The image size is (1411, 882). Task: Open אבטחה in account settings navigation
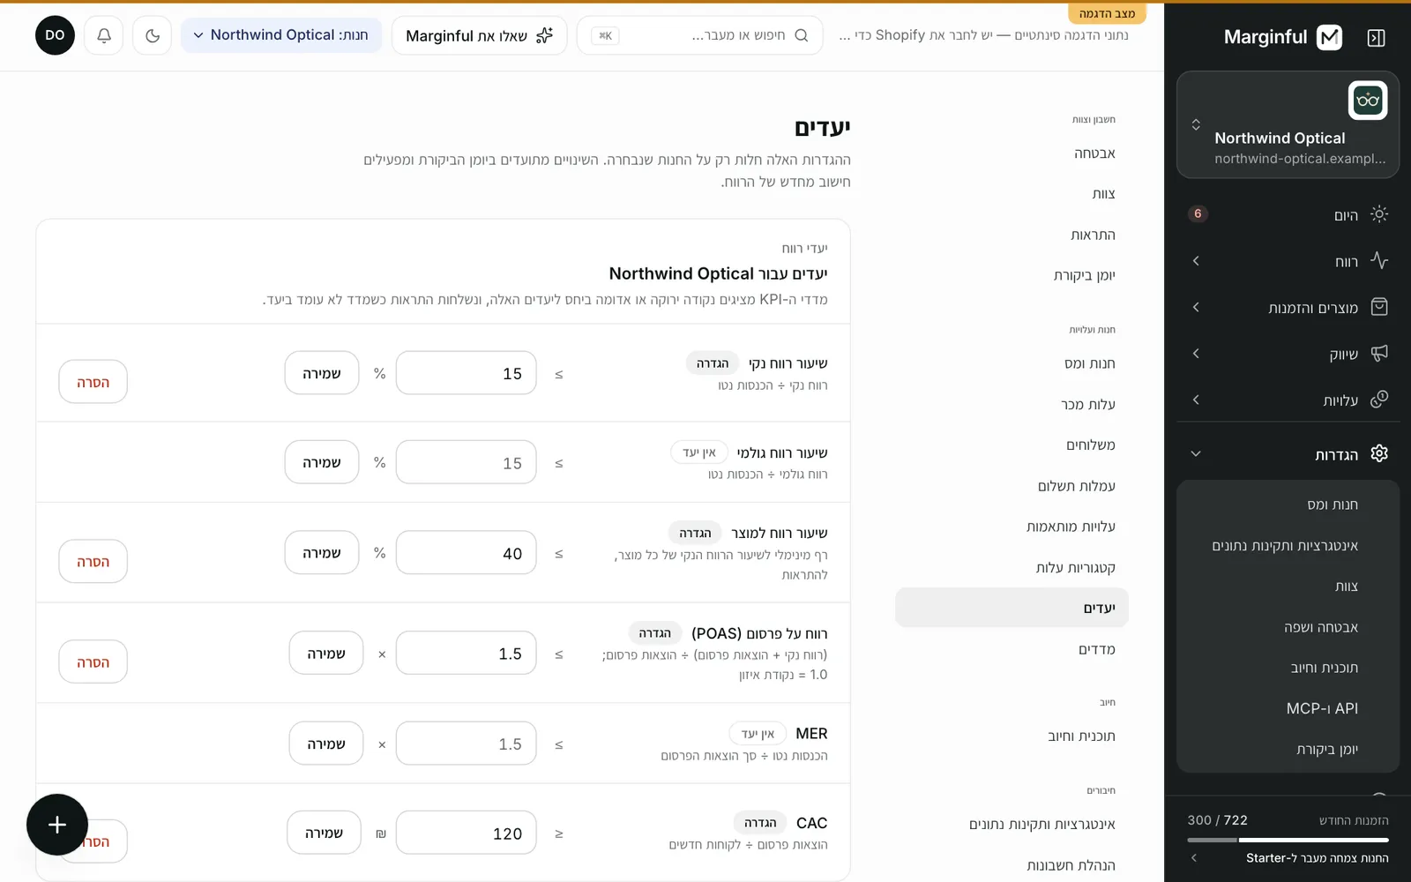1012,153
